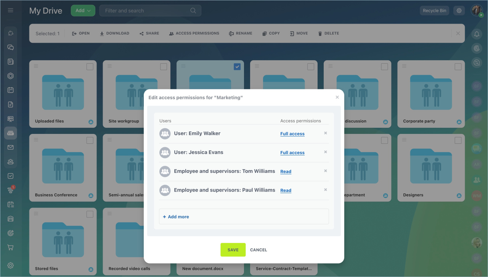Open the notifications bell icon
Image resolution: width=488 pixels, height=277 pixels.
click(477, 34)
